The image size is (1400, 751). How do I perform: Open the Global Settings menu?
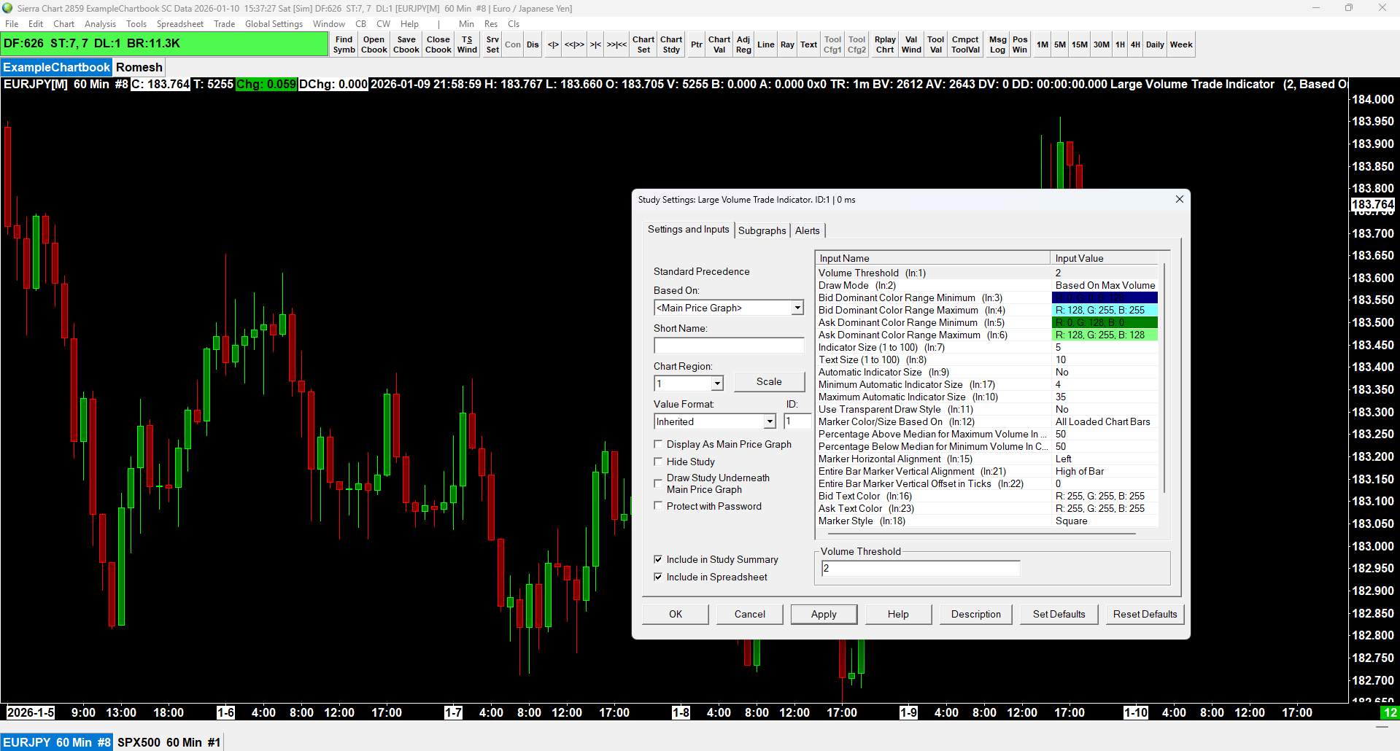(274, 24)
